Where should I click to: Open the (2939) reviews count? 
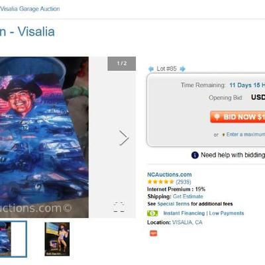[x=184, y=182]
